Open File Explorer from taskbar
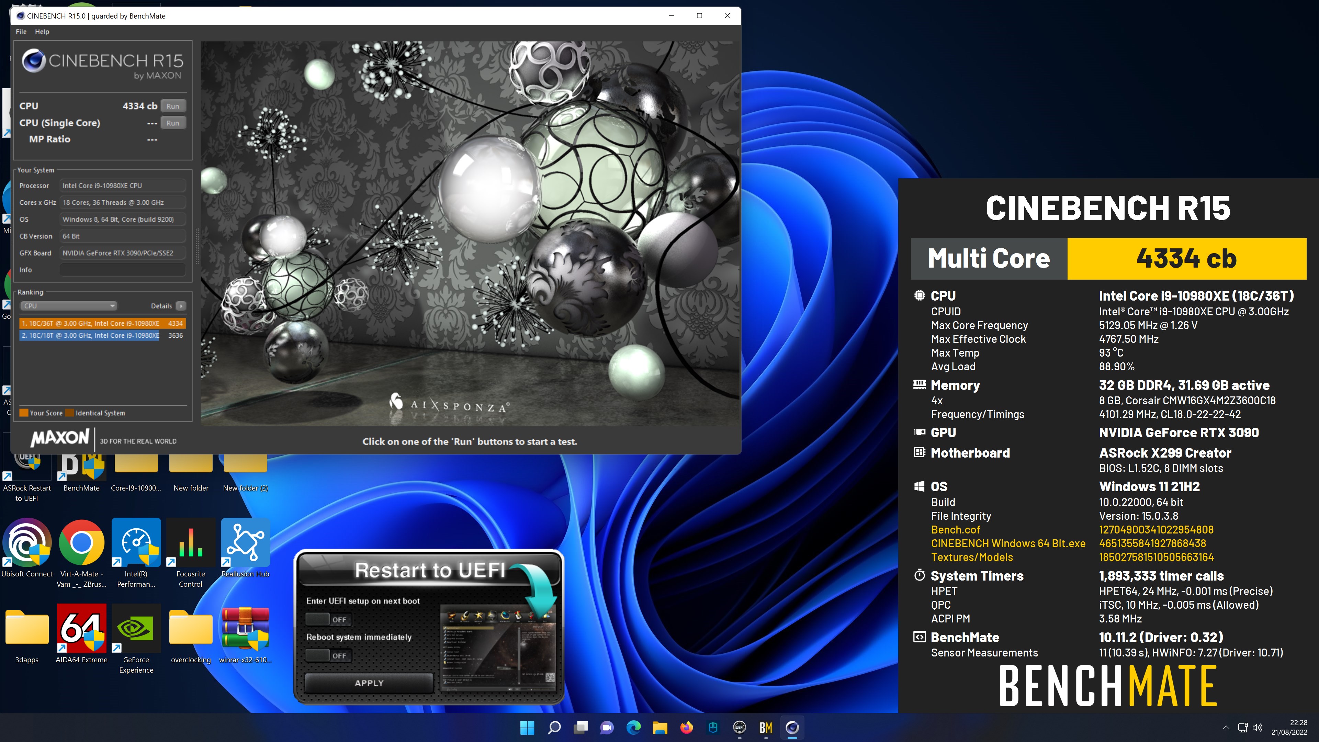1319x742 pixels. tap(660, 727)
